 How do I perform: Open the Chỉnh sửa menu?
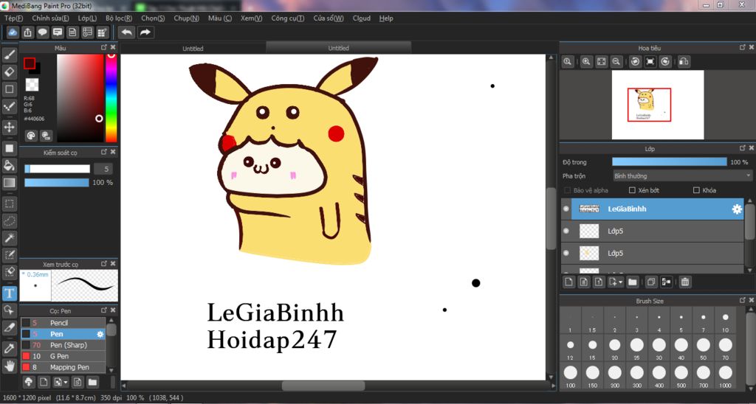click(50, 18)
